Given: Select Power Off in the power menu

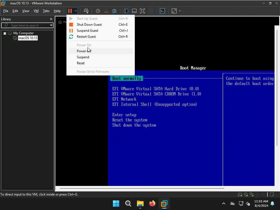Looking at the screenshot, I should 100,51.
